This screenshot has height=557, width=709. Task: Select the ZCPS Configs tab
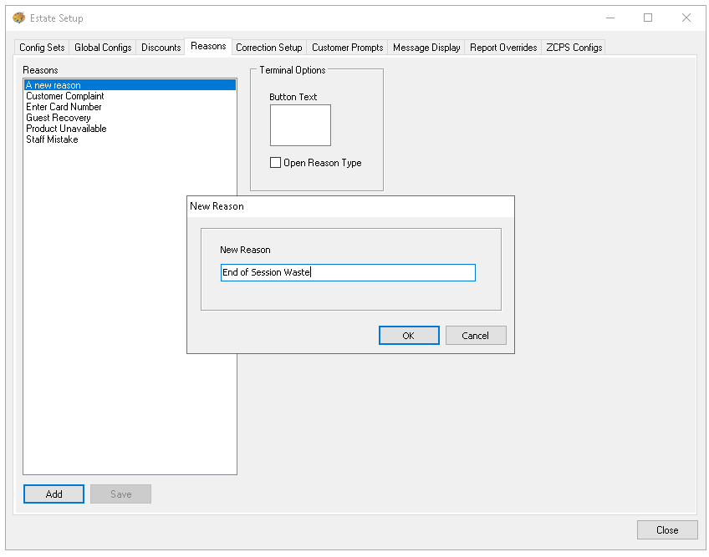(x=574, y=48)
